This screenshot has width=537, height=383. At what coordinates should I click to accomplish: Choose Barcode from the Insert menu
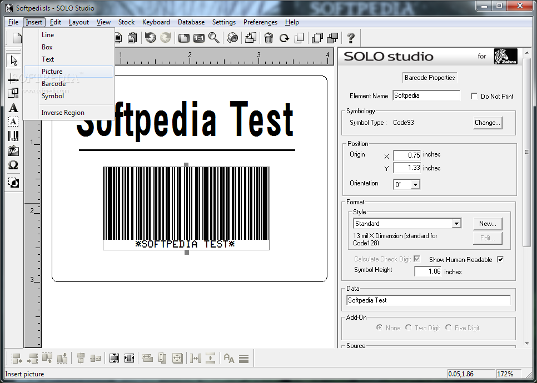pyautogui.click(x=68, y=84)
